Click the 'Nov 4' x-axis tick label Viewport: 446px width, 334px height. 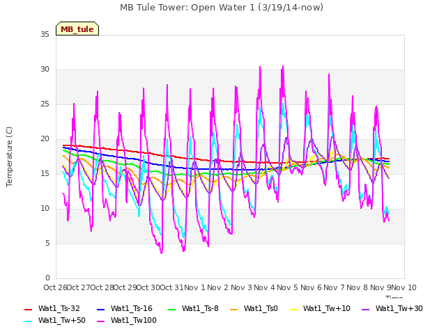tap(265, 287)
